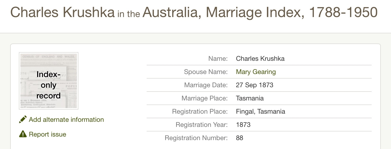
Task: Open the Add alternate information link
Action: tap(66, 120)
